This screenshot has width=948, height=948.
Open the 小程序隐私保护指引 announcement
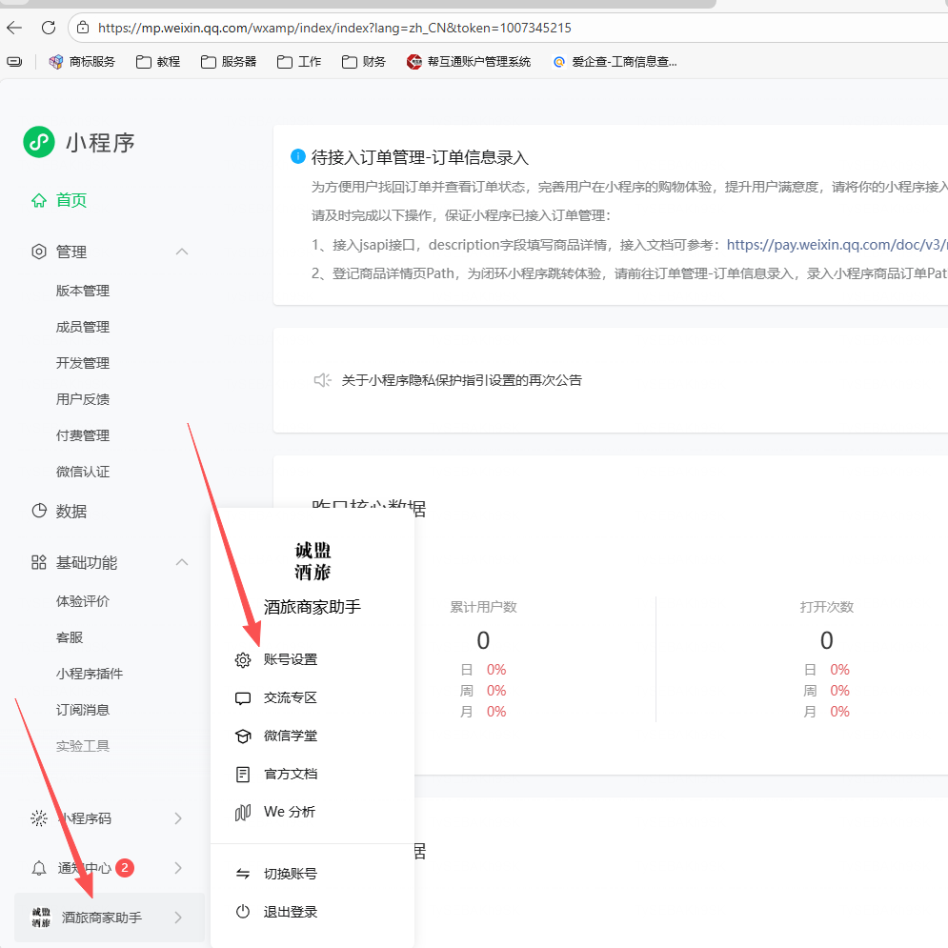tap(461, 380)
